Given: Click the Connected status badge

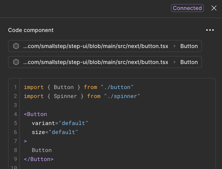Looking at the screenshot, I should pyautogui.click(x=187, y=8).
